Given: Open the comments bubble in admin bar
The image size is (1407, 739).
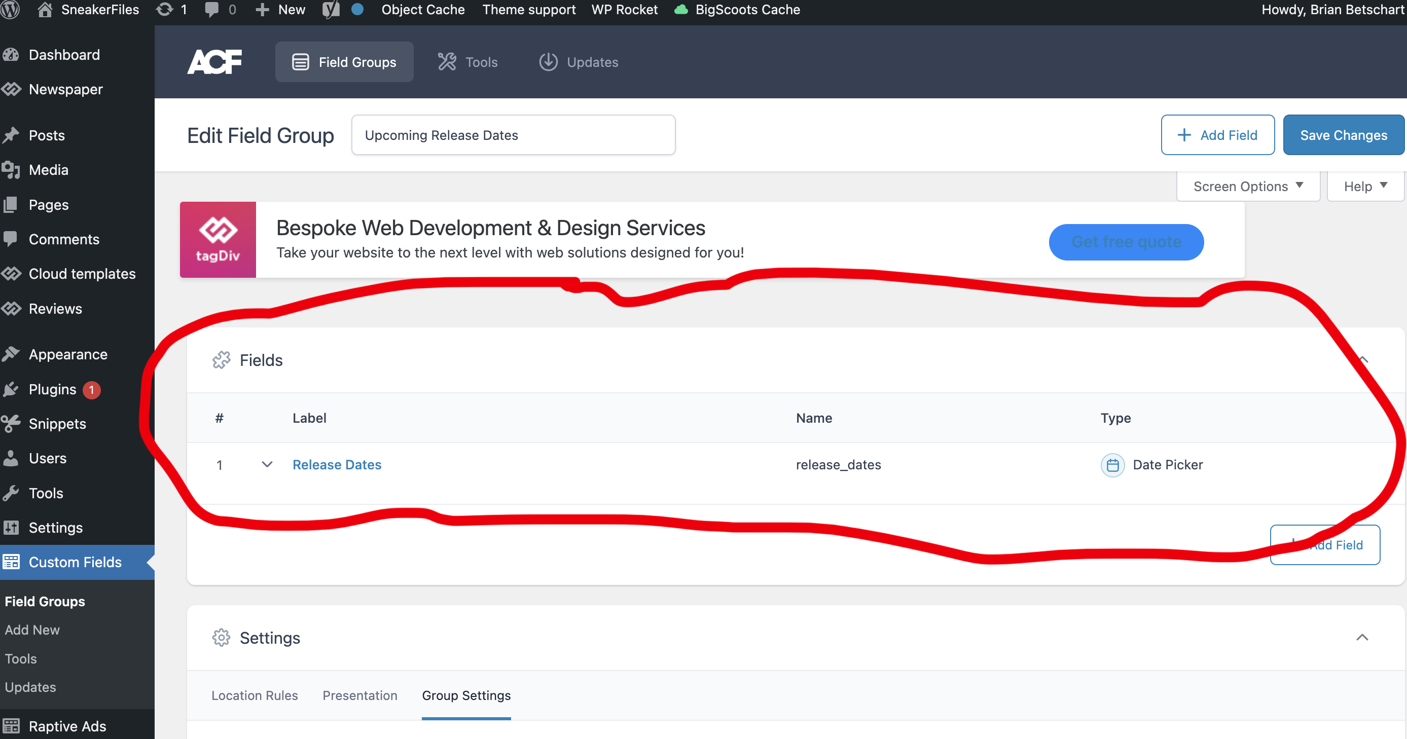Looking at the screenshot, I should click(x=212, y=10).
